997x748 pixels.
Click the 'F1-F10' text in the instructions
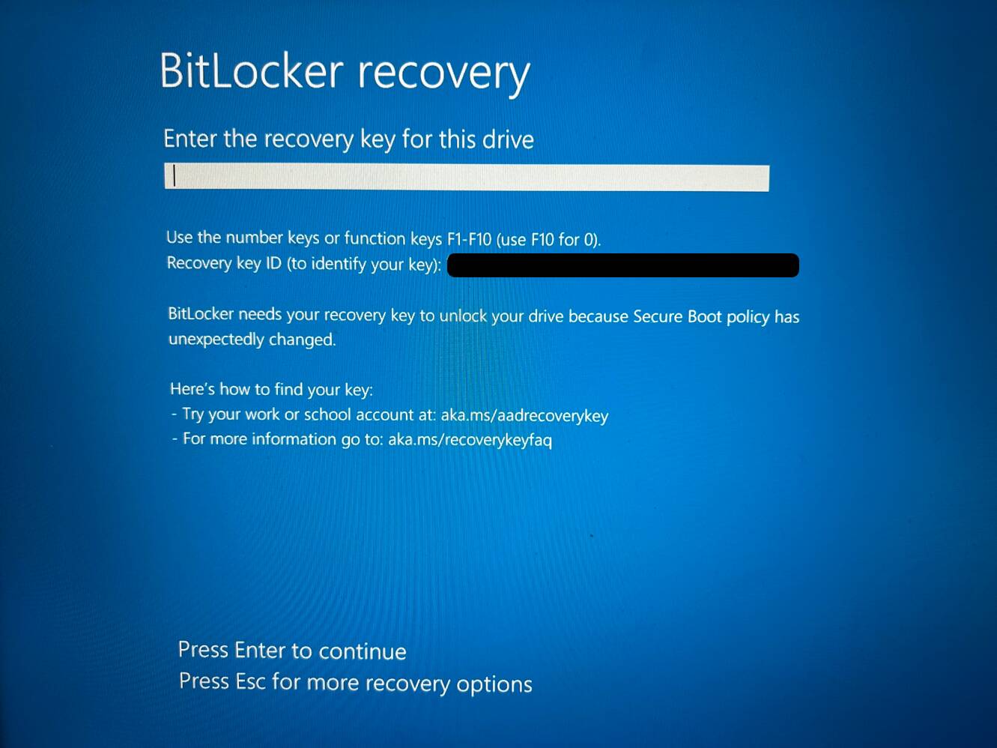coord(469,240)
